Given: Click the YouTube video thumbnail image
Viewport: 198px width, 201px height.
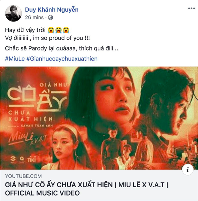Looking at the screenshot, I should click(x=99, y=118).
